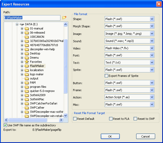Open the Misc format dropdown
Screen dimensions: 163x143
point(152,104)
